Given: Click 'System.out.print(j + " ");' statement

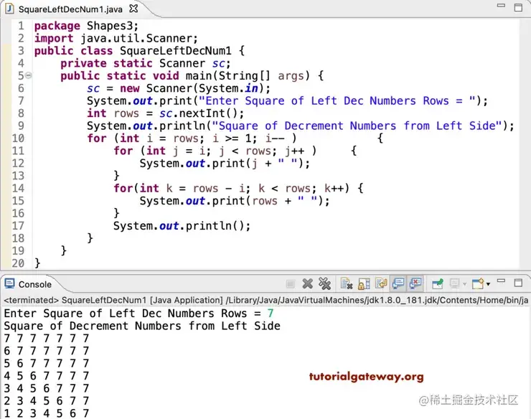Looking at the screenshot, I should click(x=225, y=164).
